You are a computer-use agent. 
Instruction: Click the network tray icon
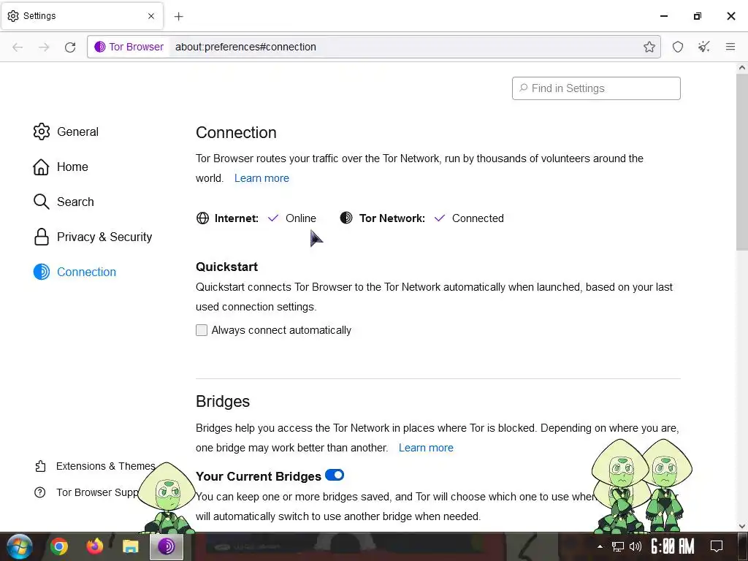pos(618,546)
